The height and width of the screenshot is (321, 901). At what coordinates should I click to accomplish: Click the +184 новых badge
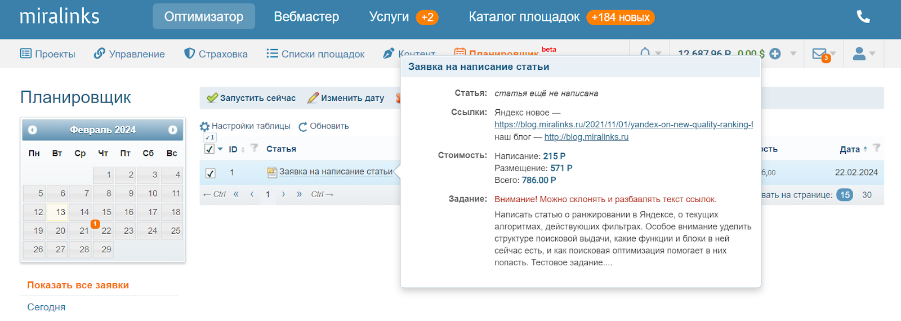[x=621, y=17]
